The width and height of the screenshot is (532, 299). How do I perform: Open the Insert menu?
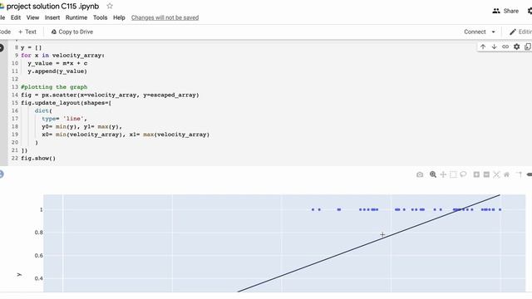click(52, 17)
